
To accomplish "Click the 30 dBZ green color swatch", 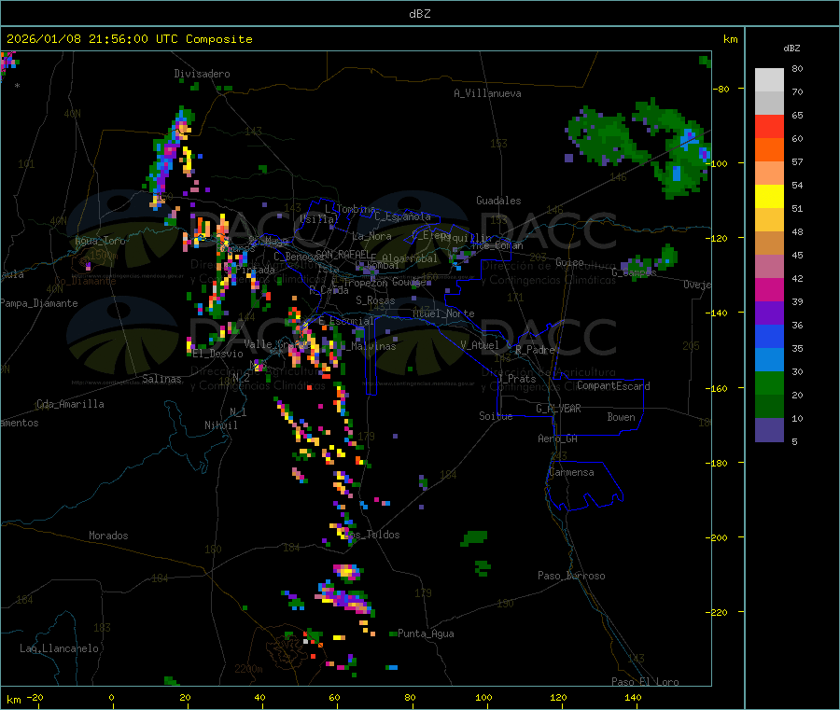I will (769, 383).
